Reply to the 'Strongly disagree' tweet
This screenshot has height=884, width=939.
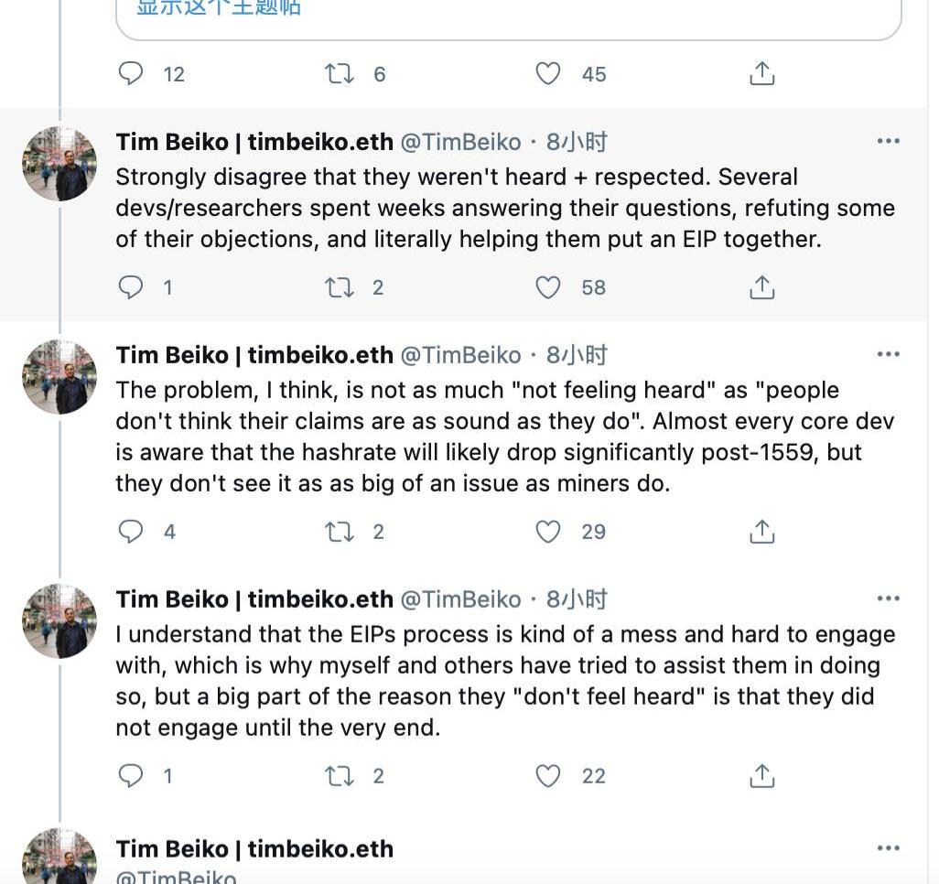(132, 287)
